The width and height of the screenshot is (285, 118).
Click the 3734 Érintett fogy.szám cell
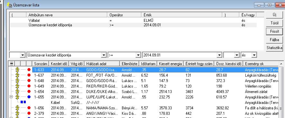[x=189, y=108]
